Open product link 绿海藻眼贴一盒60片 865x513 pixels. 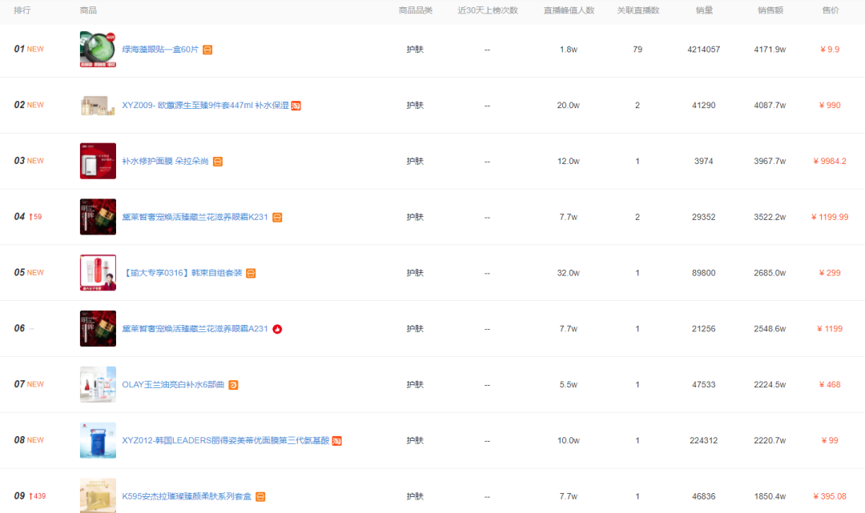(160, 49)
